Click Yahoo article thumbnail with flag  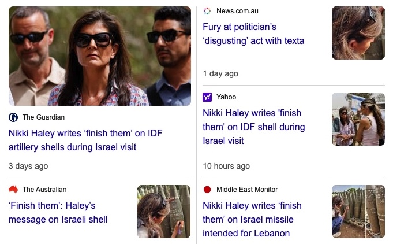coord(358,119)
